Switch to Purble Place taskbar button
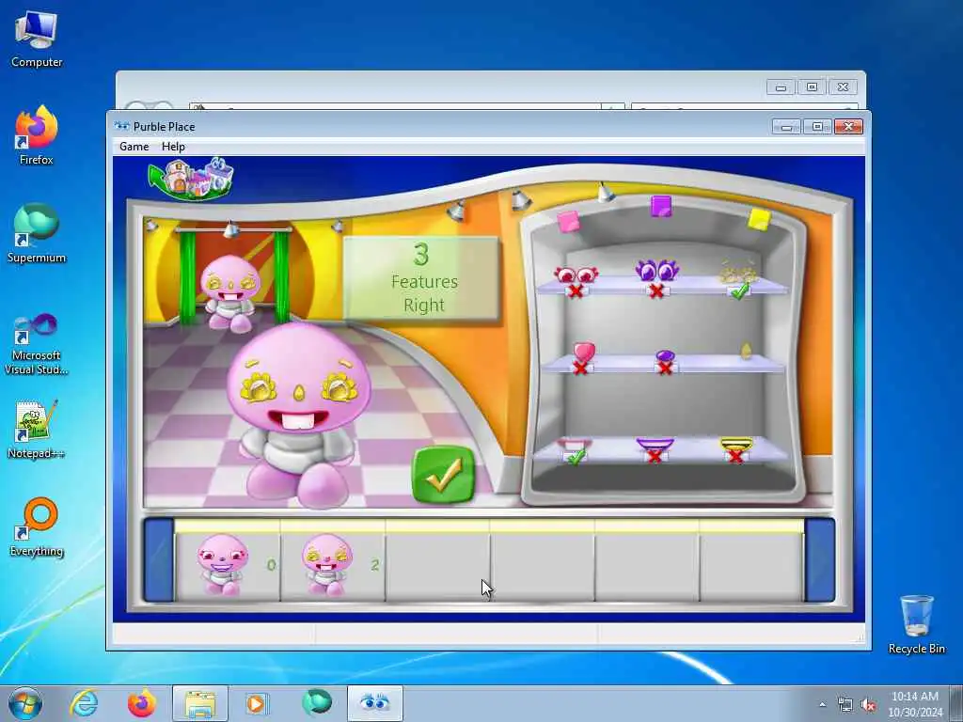963x722 pixels. click(374, 703)
